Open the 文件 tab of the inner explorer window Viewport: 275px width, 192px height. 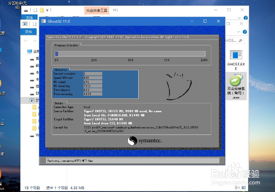click(28, 32)
